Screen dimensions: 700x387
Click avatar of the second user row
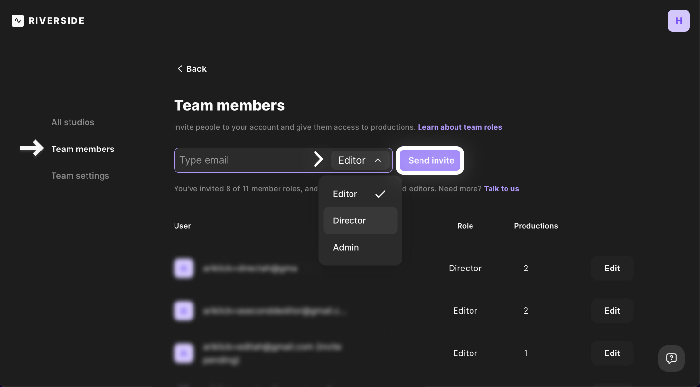184,311
